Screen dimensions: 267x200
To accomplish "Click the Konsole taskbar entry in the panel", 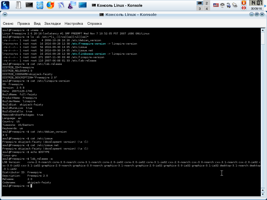I will click(x=117, y=5).
